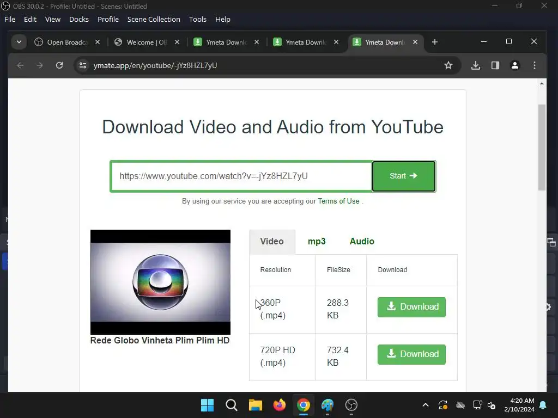Bookmark this page with the star icon
This screenshot has width=558, height=418.
[x=448, y=65]
